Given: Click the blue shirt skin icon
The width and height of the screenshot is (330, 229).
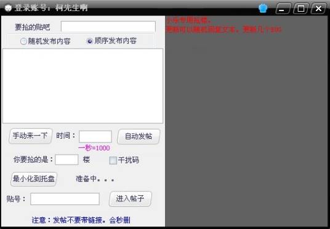Looking at the screenshot, I should click(x=263, y=9).
